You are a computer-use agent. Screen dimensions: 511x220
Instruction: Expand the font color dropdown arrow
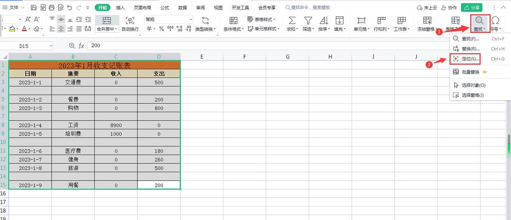click(x=30, y=29)
